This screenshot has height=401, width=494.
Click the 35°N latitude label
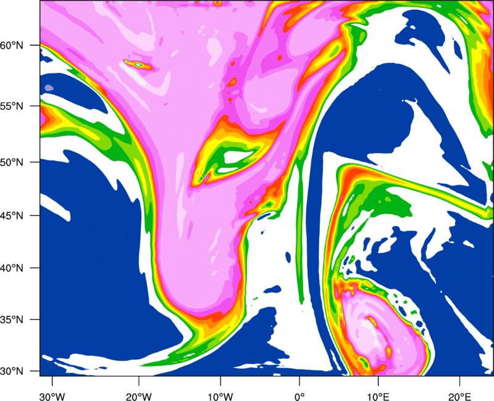pos(12,320)
